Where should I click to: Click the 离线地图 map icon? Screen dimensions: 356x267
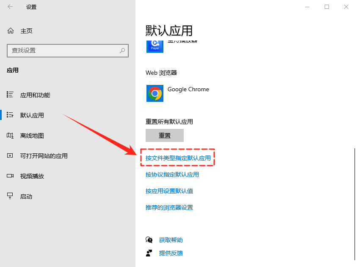point(11,136)
